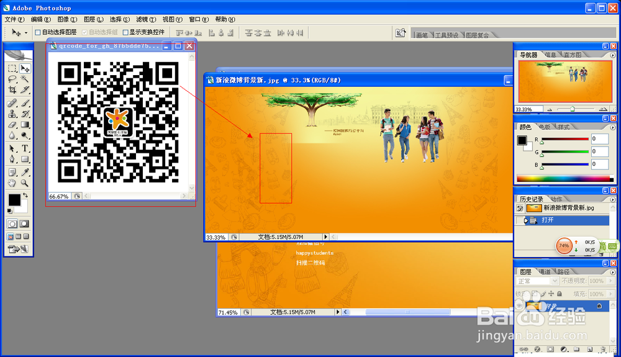
Task: Select the Slice tool
Action: tap(25, 90)
